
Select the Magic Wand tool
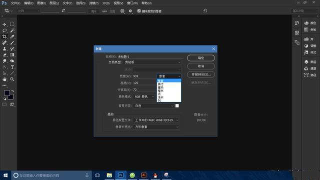pyautogui.click(x=12, y=30)
